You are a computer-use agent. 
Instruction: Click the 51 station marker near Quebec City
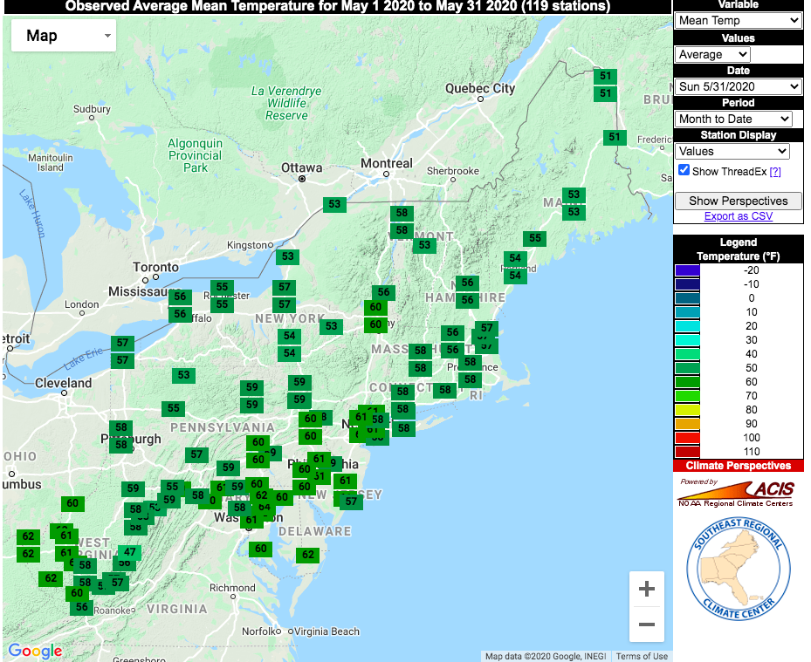(x=605, y=77)
